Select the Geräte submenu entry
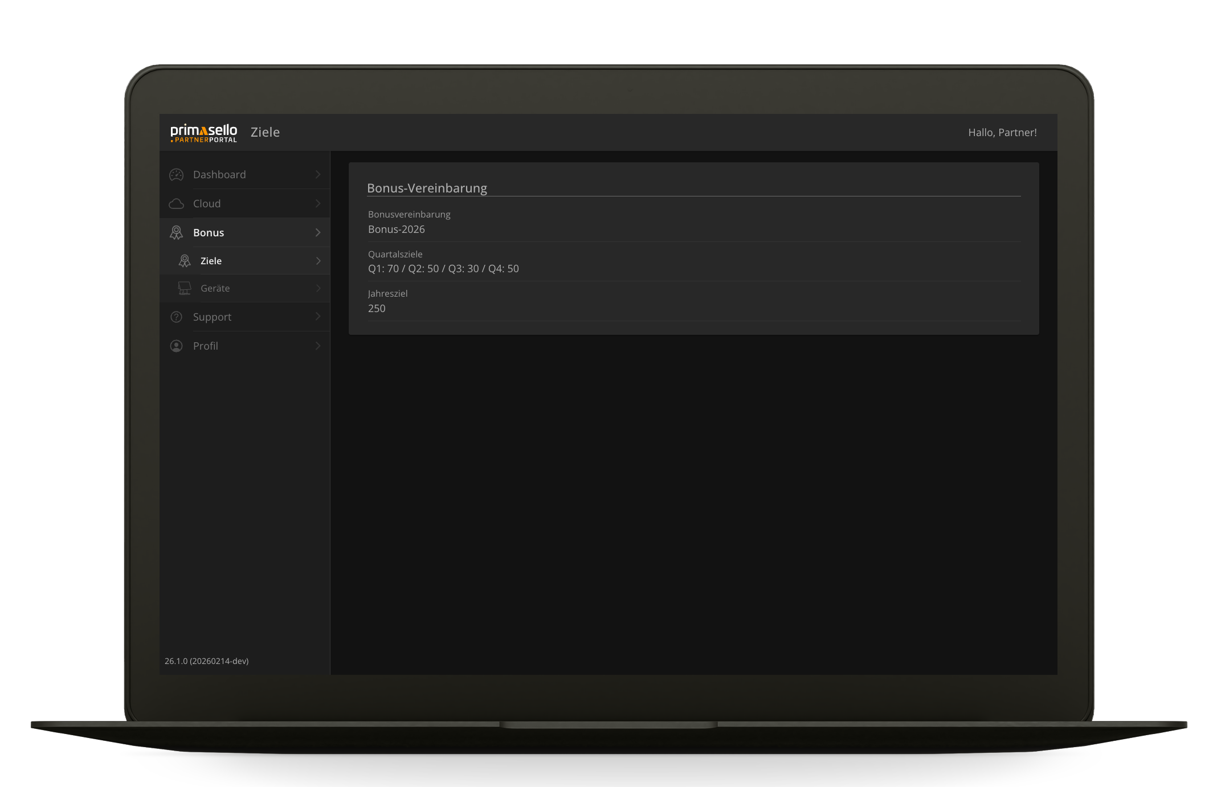This screenshot has height=787, width=1221. tap(215, 289)
